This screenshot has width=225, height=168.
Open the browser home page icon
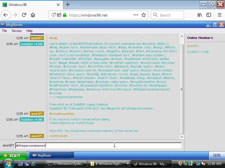click(x=33, y=15)
